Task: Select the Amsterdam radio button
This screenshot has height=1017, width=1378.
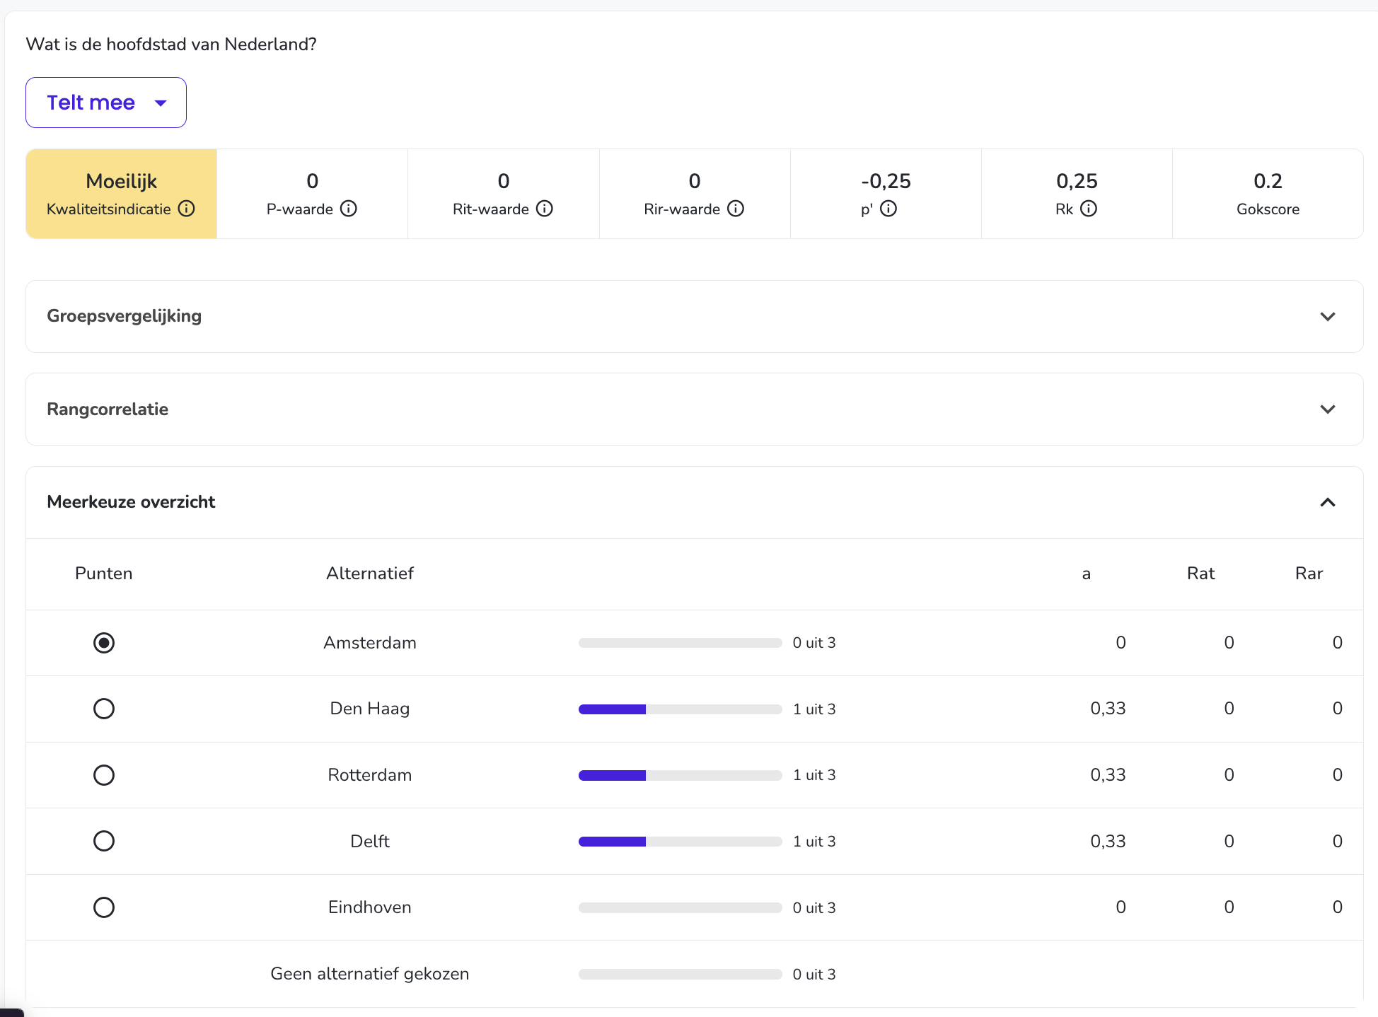Action: pyautogui.click(x=104, y=643)
